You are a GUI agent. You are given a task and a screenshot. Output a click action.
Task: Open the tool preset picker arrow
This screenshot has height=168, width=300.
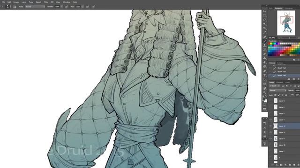tap(2, 7)
